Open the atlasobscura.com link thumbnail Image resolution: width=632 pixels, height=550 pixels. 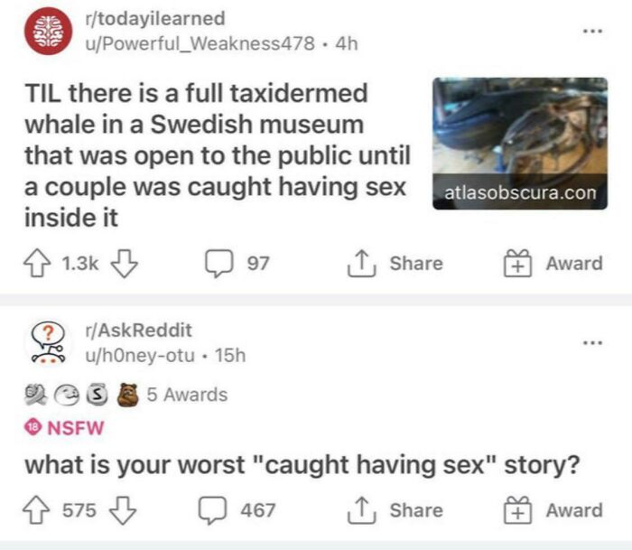520,144
